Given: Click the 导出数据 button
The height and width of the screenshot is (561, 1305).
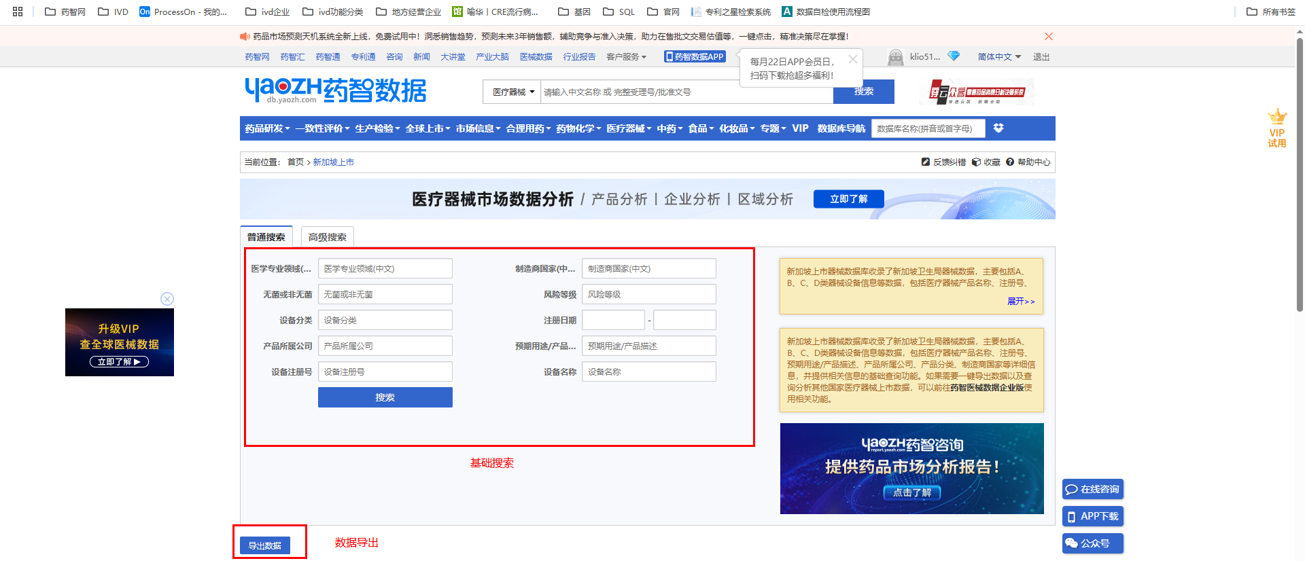Looking at the screenshot, I should pyautogui.click(x=265, y=545).
